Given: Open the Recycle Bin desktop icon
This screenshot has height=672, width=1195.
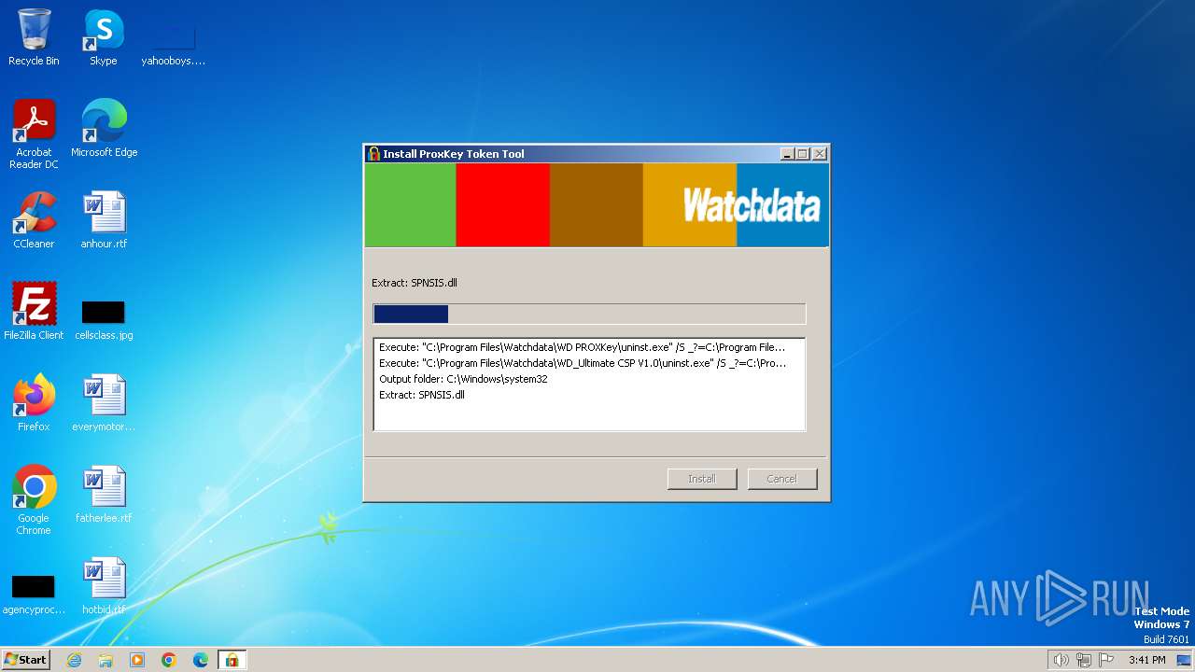Looking at the screenshot, I should [x=34, y=37].
